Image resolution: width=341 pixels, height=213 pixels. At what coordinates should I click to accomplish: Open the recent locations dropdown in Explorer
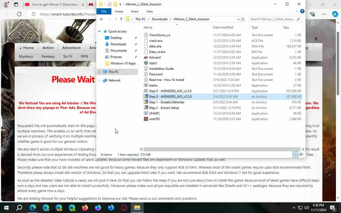click(116, 19)
